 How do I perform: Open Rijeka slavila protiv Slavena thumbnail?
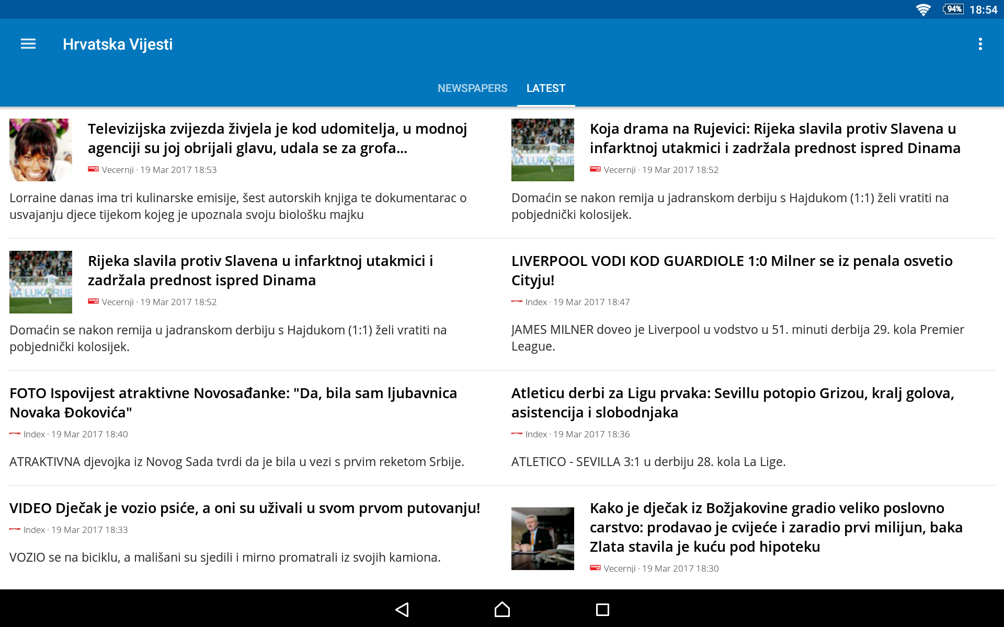41,282
